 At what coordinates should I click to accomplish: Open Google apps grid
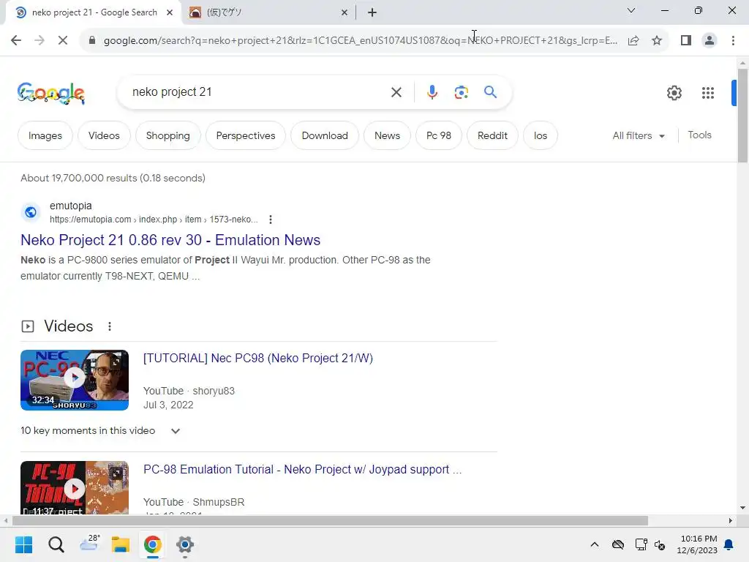pos(707,93)
